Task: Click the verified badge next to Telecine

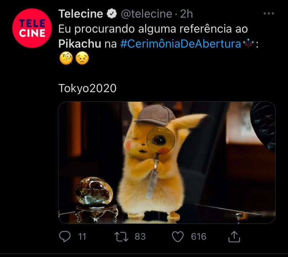Action: pyautogui.click(x=112, y=14)
